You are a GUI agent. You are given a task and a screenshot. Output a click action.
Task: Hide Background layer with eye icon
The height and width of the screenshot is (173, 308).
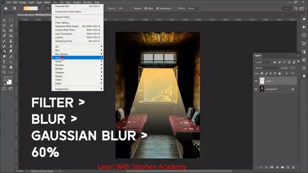256,89
